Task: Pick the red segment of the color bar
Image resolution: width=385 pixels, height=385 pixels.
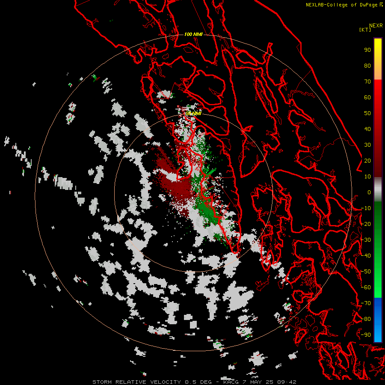Action: click(x=378, y=128)
